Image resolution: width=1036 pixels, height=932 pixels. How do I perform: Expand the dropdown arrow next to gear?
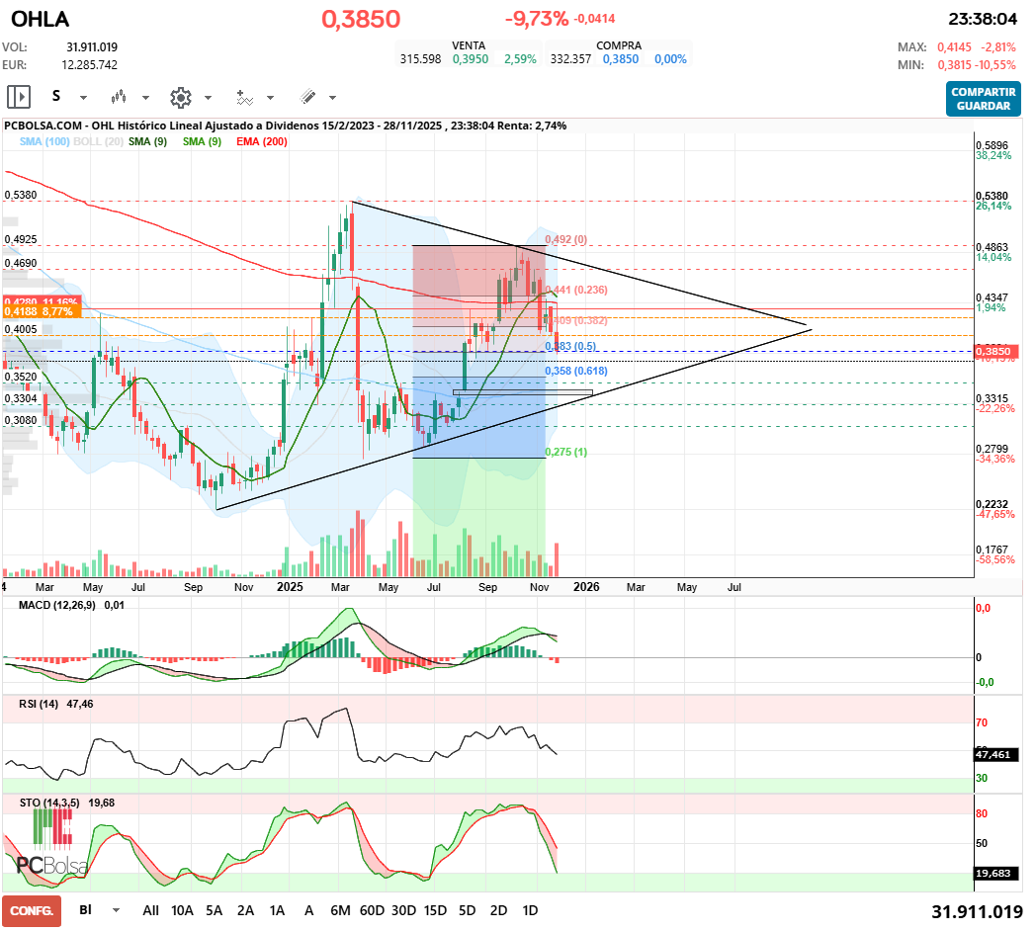click(x=208, y=98)
